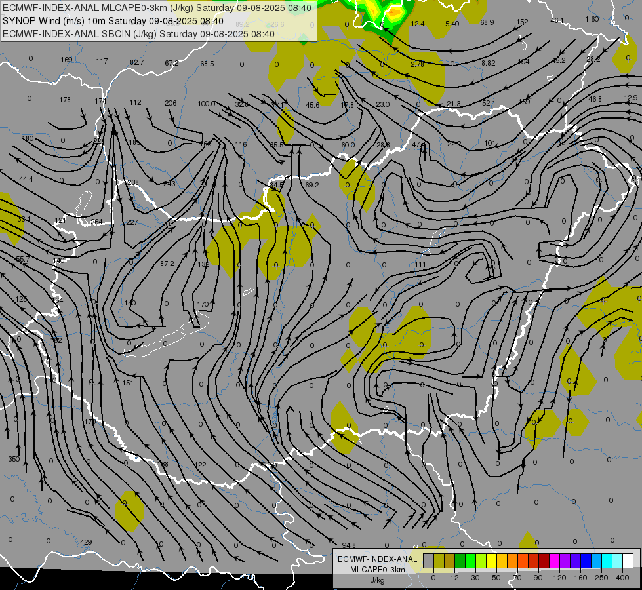
Task: Click the legend tick label 120
Action: pyautogui.click(x=559, y=578)
